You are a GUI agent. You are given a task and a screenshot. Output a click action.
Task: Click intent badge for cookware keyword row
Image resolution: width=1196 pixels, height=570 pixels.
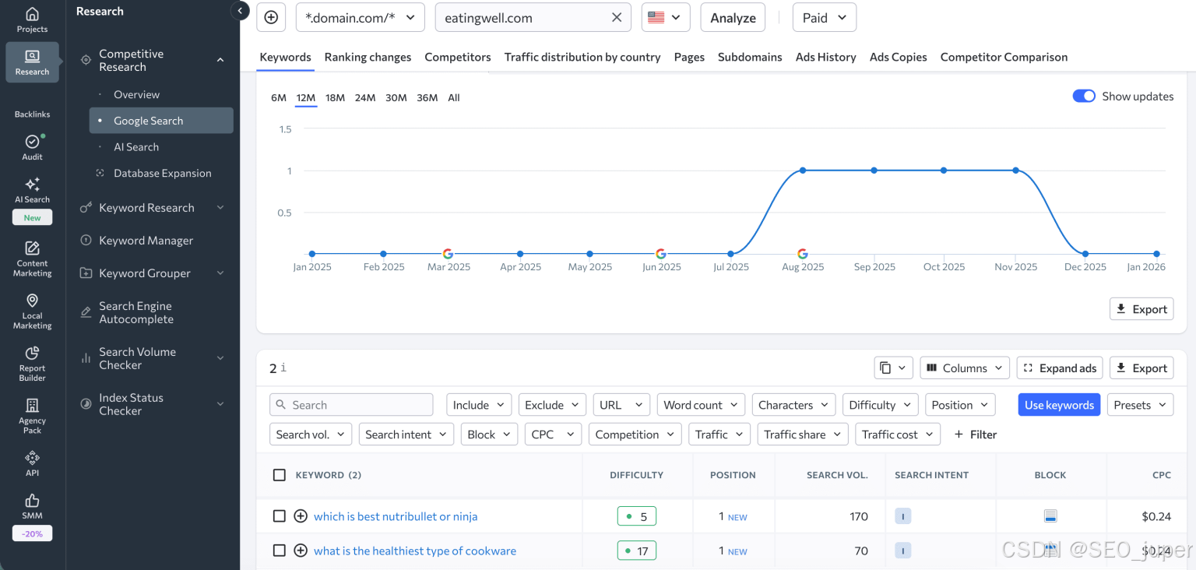[903, 551]
